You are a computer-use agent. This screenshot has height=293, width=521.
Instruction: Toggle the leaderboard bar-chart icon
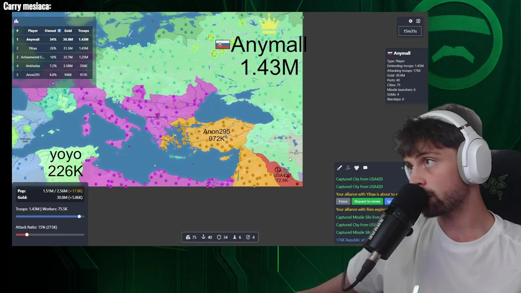coord(16,21)
